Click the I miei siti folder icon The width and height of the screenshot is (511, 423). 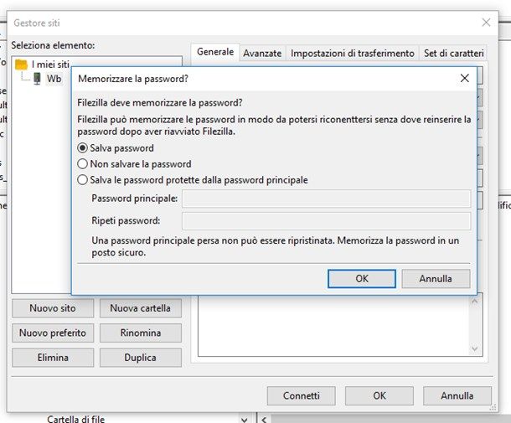(x=21, y=64)
